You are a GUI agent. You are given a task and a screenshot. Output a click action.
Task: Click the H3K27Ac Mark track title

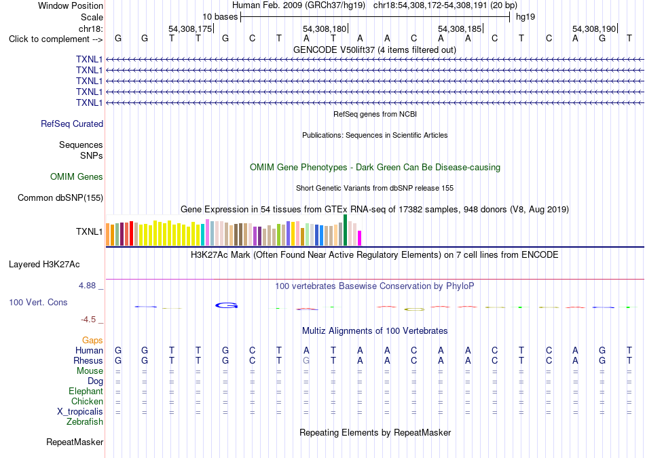point(375,255)
